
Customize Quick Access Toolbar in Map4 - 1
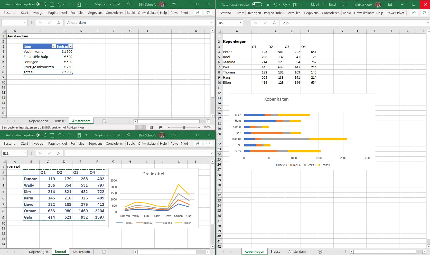[302, 5]
